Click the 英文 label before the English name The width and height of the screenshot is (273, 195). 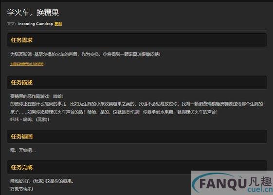12,24
